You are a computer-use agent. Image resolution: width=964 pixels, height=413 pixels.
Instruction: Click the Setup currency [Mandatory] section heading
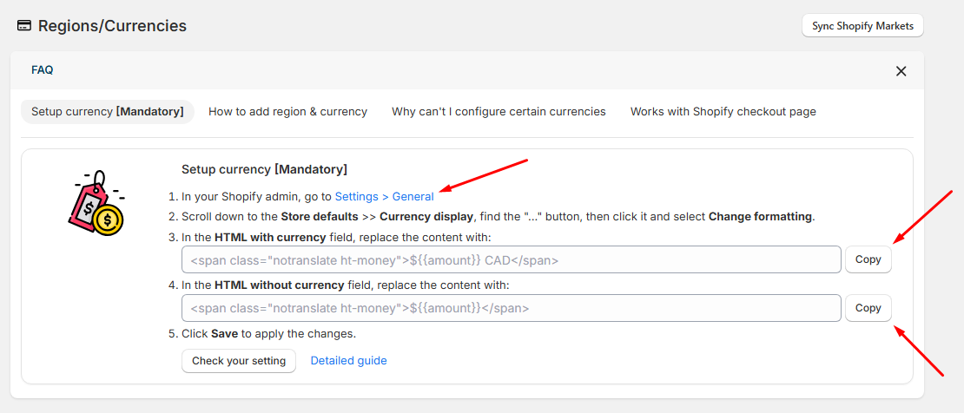pyautogui.click(x=264, y=169)
